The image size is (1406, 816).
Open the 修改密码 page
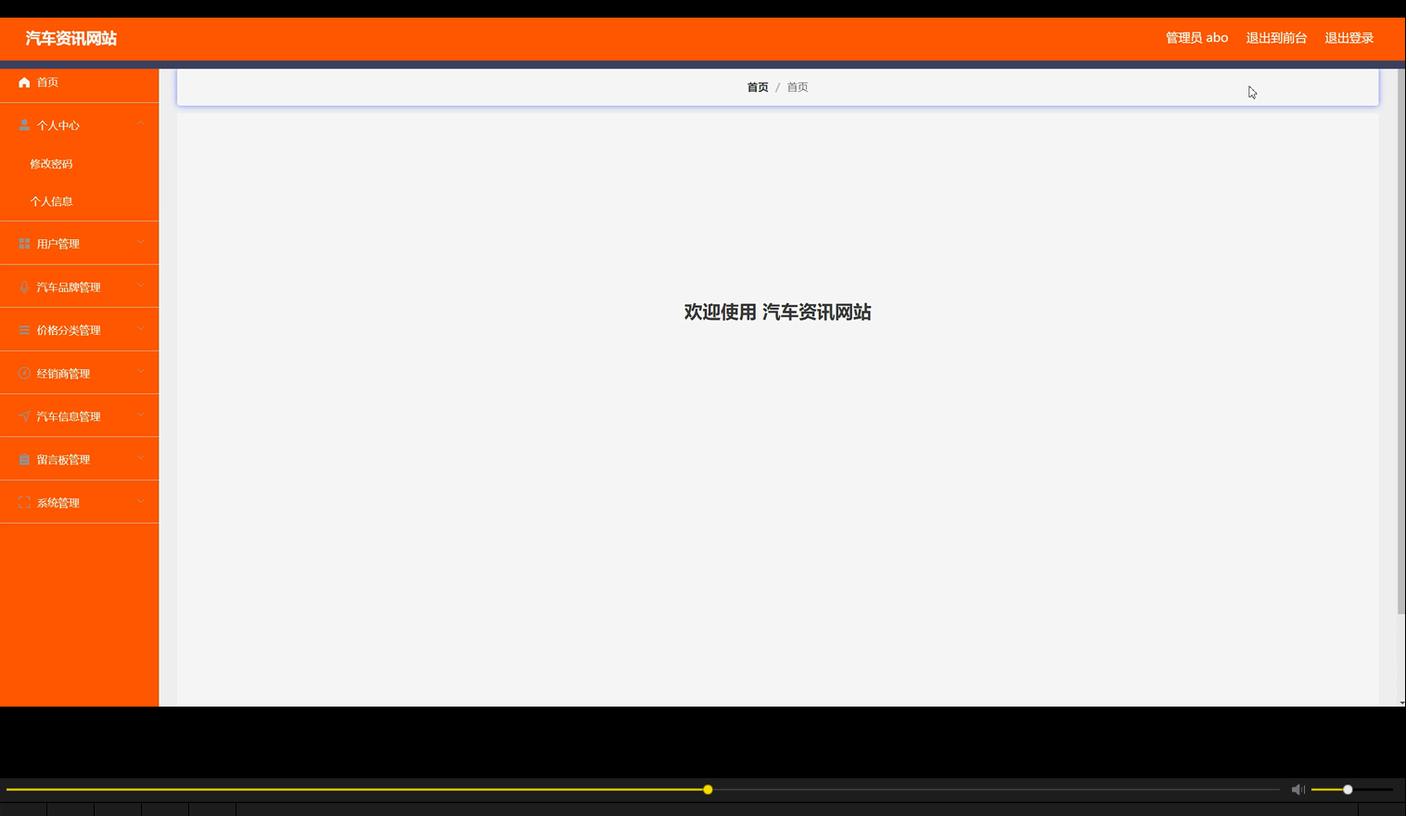[51, 162]
